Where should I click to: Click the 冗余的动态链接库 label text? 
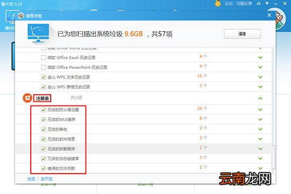click(63, 159)
